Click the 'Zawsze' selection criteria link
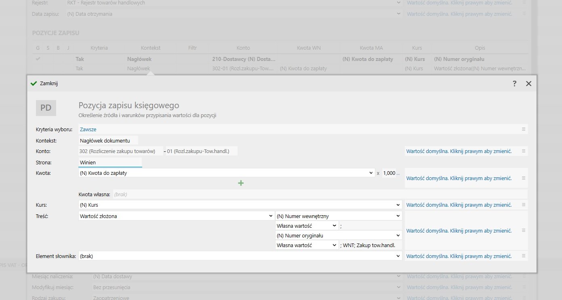This screenshot has height=300, width=562. pyautogui.click(x=88, y=130)
